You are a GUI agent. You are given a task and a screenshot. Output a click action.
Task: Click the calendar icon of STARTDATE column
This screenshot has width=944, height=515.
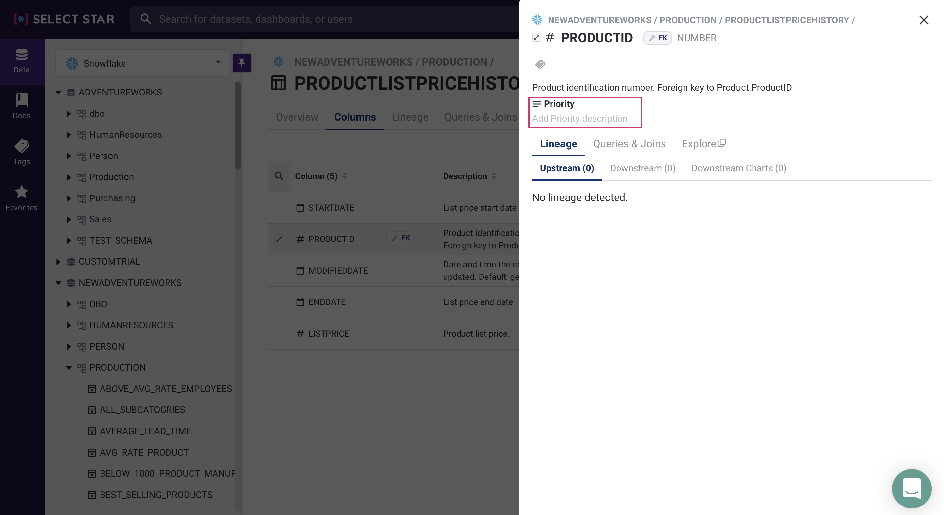click(x=300, y=208)
